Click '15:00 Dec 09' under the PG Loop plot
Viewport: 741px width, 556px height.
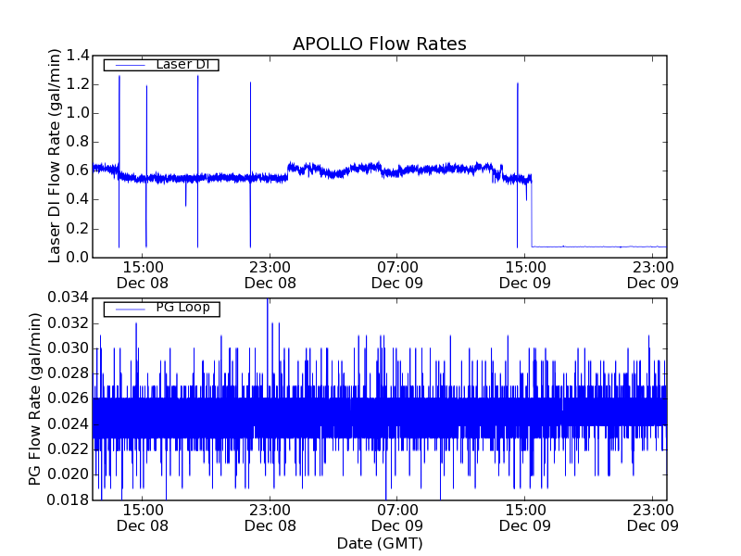[x=525, y=518]
